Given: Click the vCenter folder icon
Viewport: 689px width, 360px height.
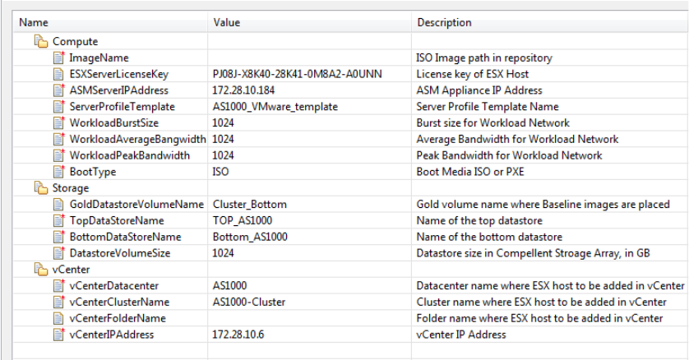Looking at the screenshot, I should coord(41,269).
